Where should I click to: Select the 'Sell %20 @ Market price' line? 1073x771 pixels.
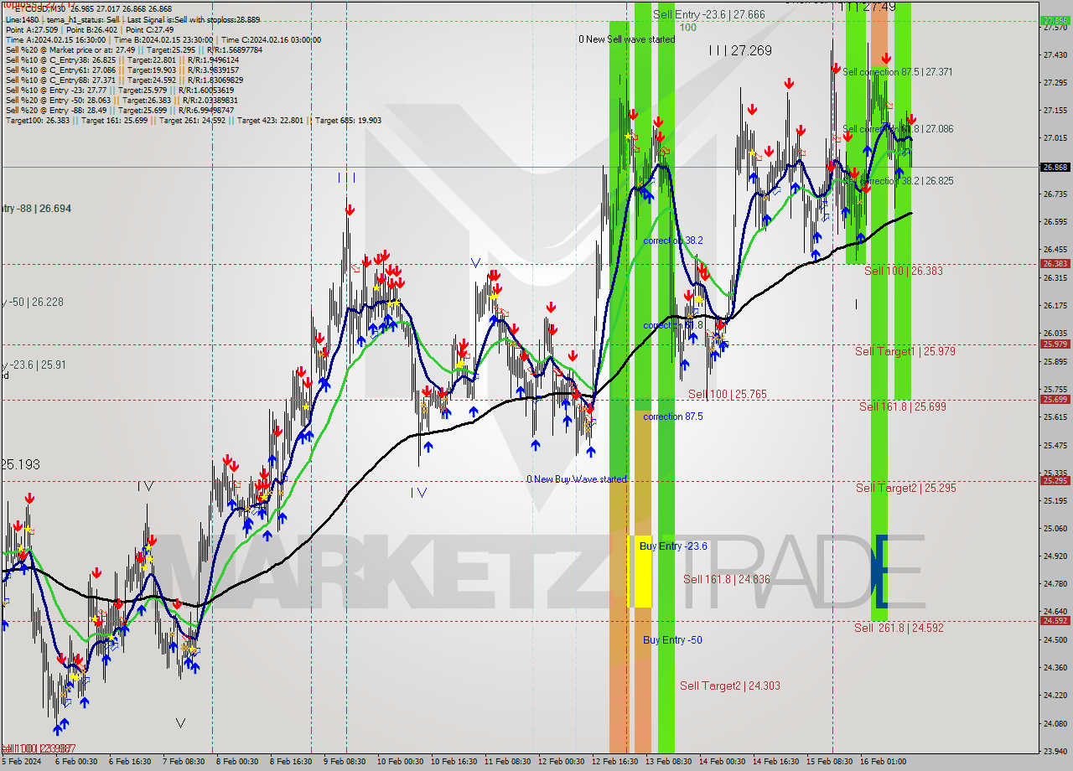pyautogui.click(x=136, y=50)
